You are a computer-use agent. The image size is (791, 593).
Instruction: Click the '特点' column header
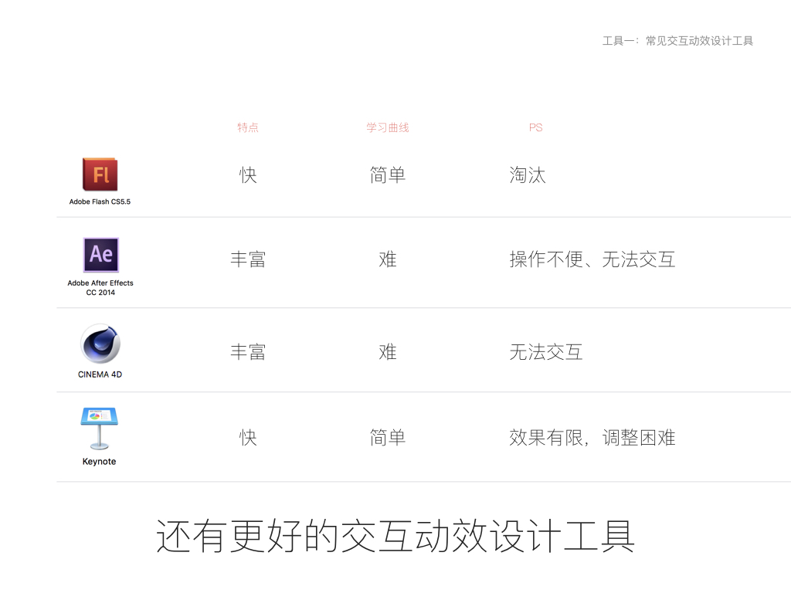point(248,127)
